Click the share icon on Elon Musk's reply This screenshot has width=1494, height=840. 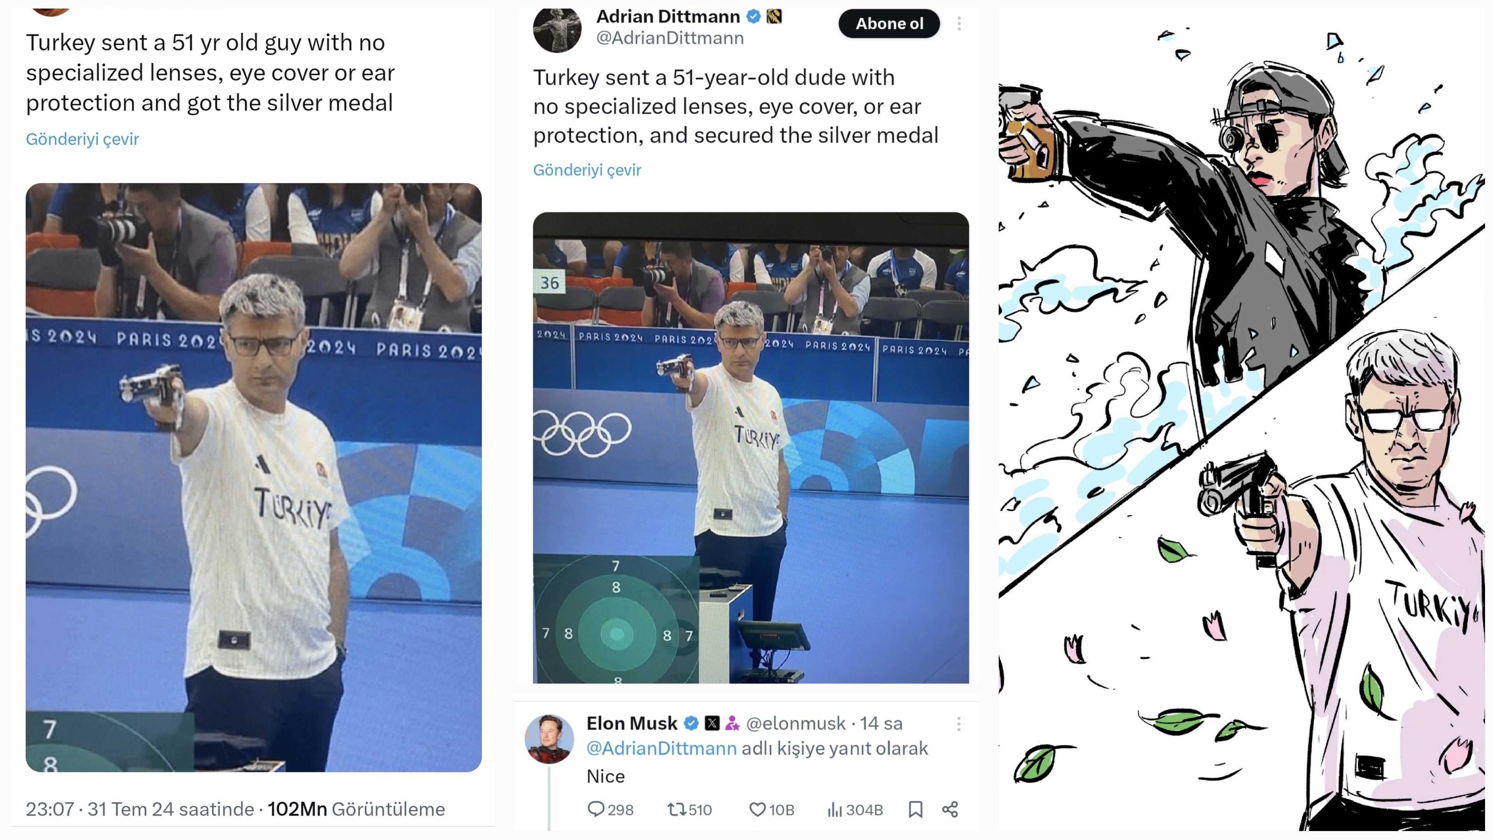click(x=950, y=809)
